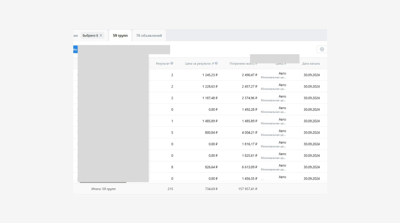400x223 pixels.
Task: Click date '30.09.2024' in the 1 456,35 ₽ row
Action: [x=312, y=179]
